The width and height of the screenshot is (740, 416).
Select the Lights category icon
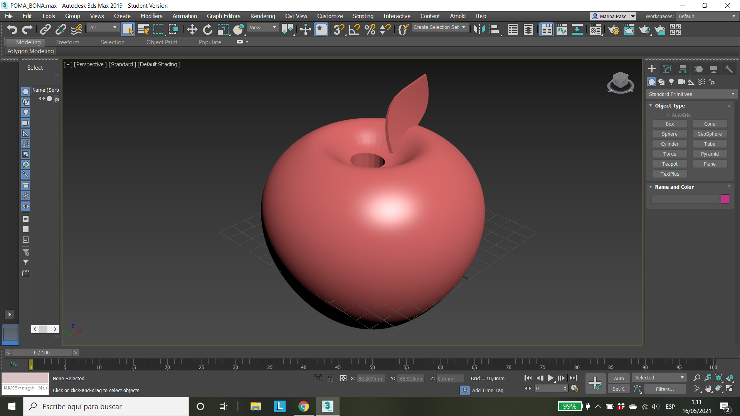pyautogui.click(x=671, y=82)
